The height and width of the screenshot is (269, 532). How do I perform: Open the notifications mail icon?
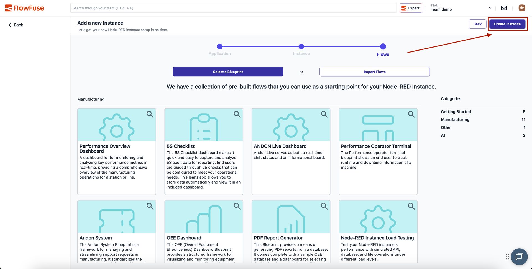[504, 8]
